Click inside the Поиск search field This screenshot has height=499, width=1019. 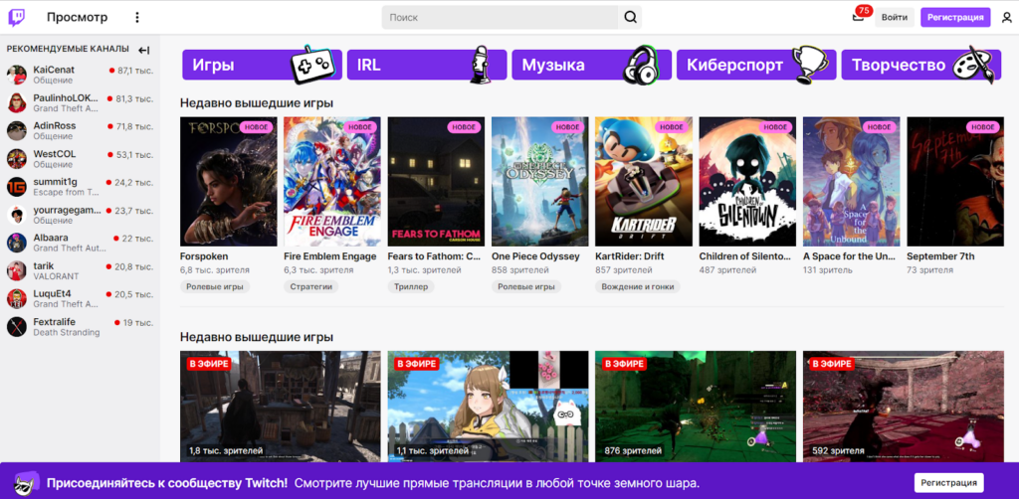coord(500,17)
